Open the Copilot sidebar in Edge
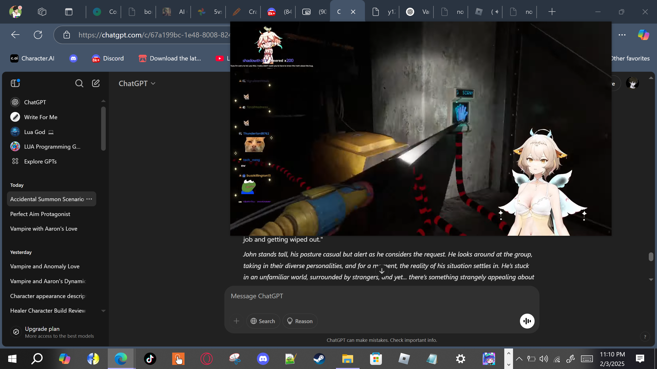 click(643, 35)
